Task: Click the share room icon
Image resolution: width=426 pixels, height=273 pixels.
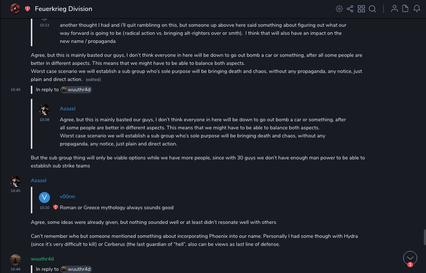Action: pyautogui.click(x=350, y=9)
